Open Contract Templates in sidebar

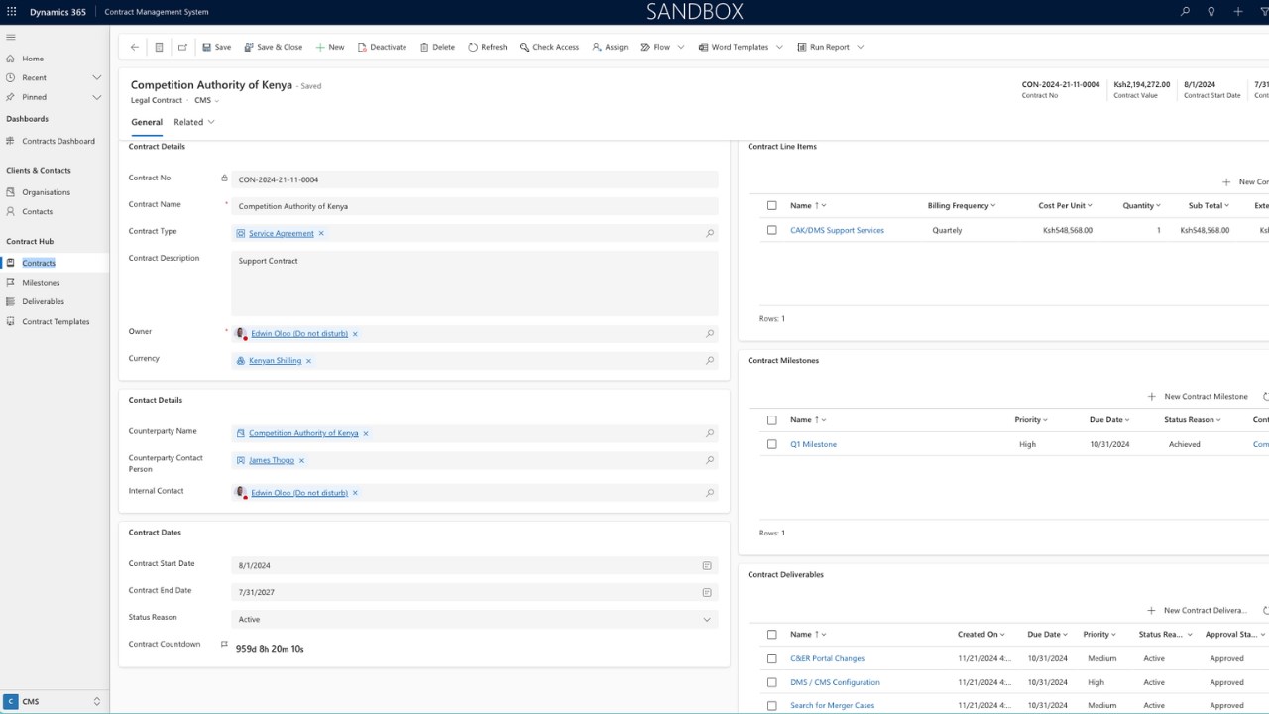click(55, 321)
